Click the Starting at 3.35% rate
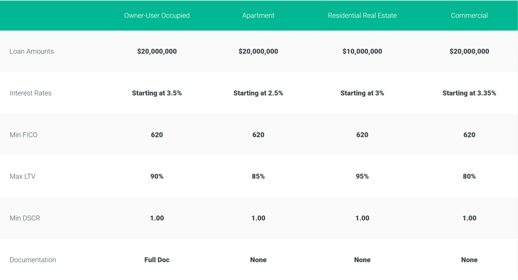 [x=469, y=93]
